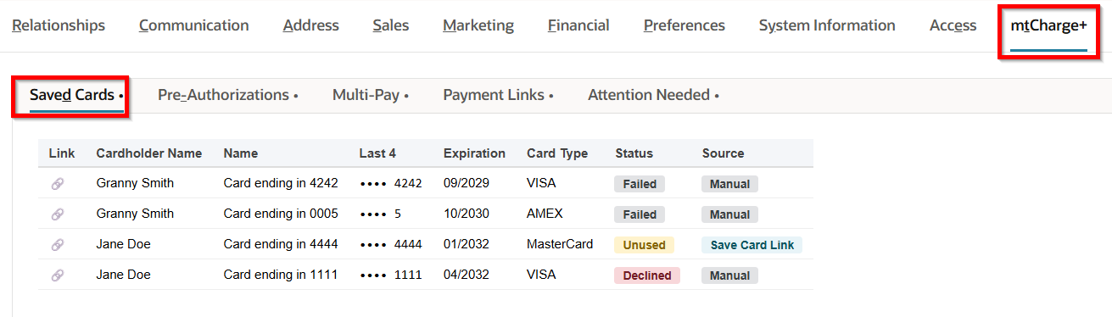Click link icon for card ending 0005

tap(58, 214)
